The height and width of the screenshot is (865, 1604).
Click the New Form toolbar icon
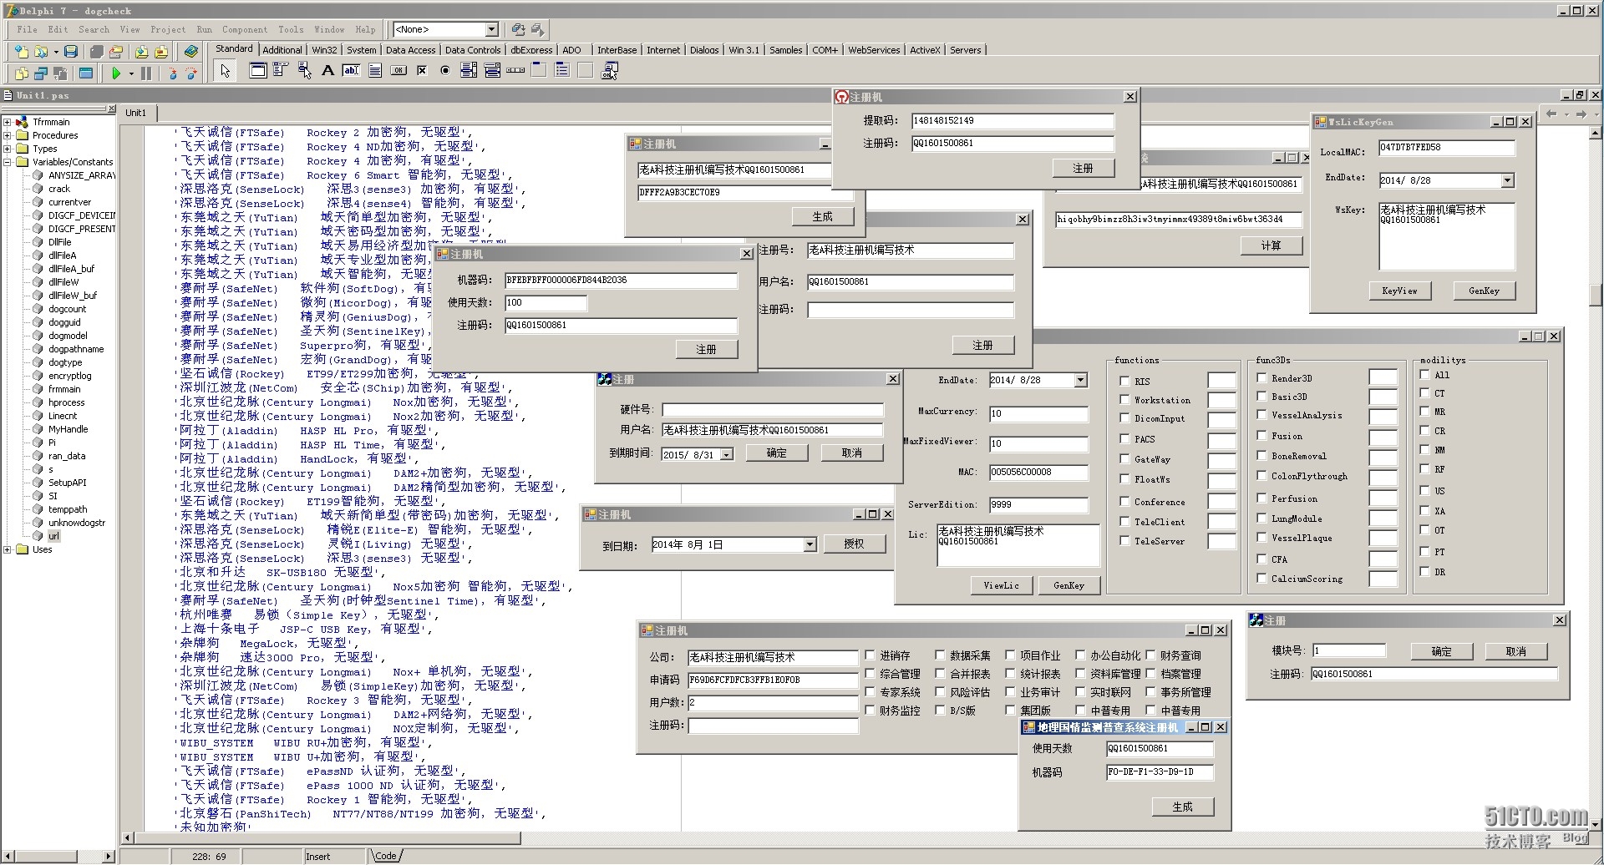point(86,73)
